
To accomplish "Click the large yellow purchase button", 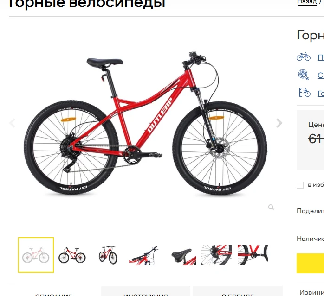I will pyautogui.click(x=310, y=263).
